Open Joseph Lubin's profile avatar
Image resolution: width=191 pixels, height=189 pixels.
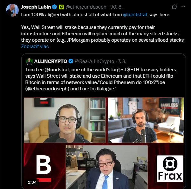[12, 10]
